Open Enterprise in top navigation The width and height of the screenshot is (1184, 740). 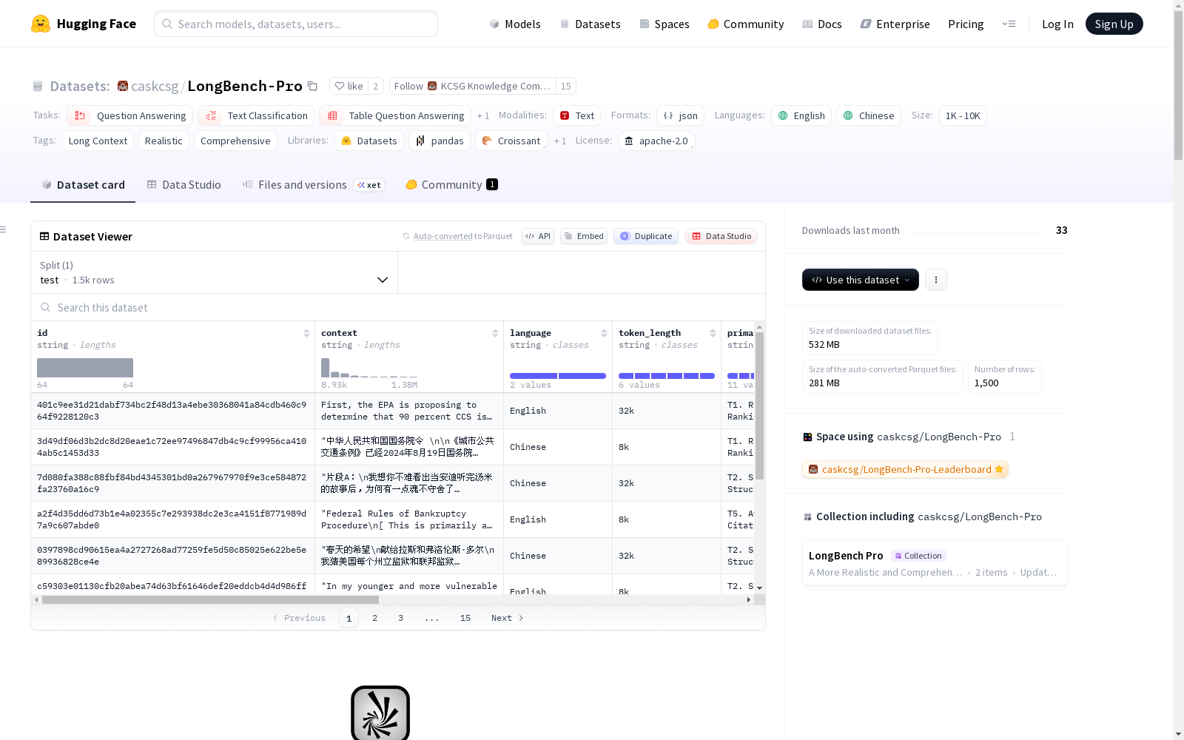click(895, 24)
